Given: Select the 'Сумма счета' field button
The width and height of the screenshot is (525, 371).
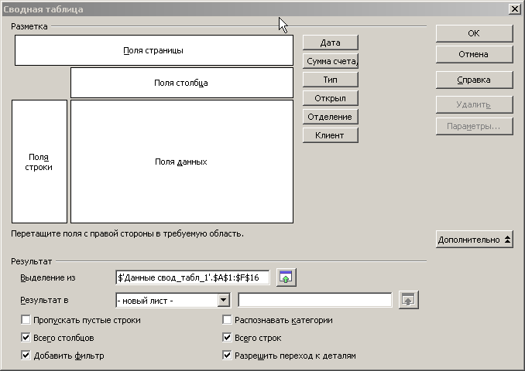Looking at the screenshot, I should pyautogui.click(x=330, y=61).
